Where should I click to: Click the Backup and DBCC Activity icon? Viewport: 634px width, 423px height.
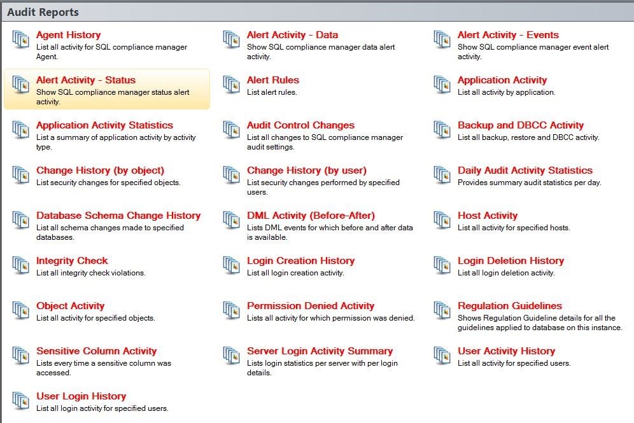[x=442, y=130]
